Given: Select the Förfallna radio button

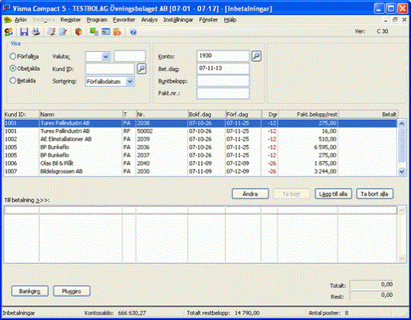Looking at the screenshot, I should tap(12, 57).
